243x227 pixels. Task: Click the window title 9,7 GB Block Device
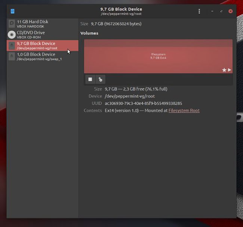click(121, 9)
